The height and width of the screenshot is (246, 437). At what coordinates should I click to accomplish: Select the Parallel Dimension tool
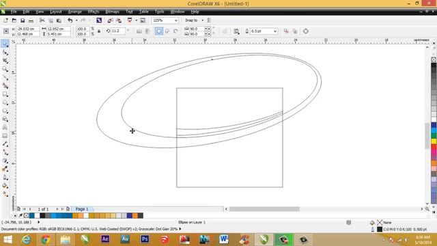tap(5, 144)
